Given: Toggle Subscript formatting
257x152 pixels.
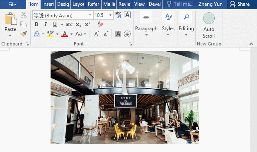Looking at the screenshot, I should (78, 24).
